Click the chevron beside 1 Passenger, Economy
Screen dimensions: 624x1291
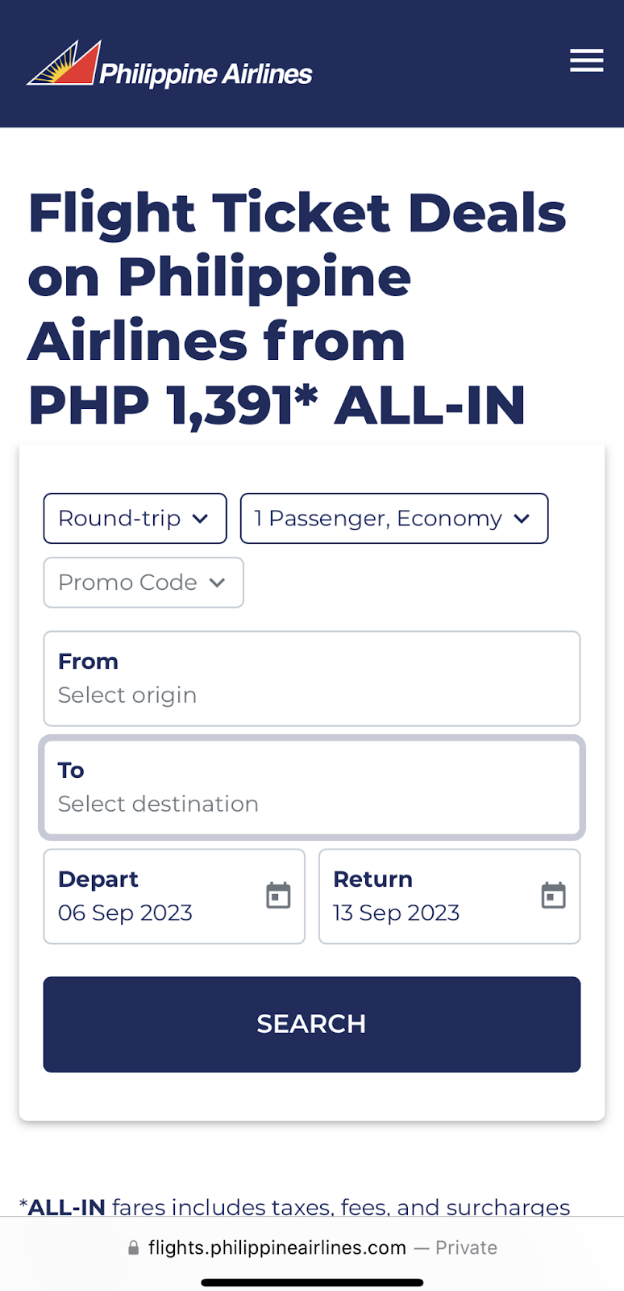[x=522, y=518]
